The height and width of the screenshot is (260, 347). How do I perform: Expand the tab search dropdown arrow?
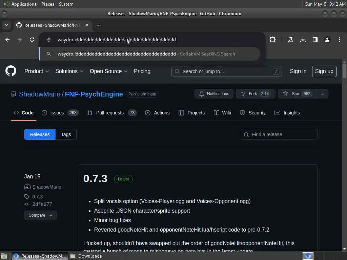coord(7,25)
